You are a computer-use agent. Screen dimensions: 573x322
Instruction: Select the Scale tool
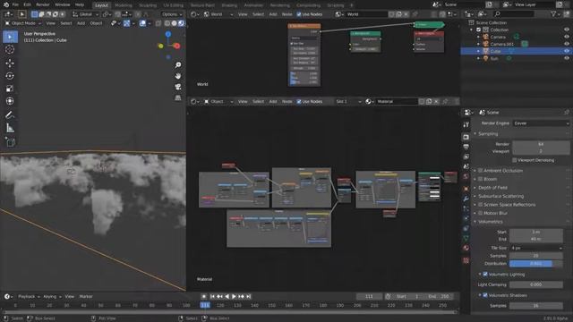10,89
